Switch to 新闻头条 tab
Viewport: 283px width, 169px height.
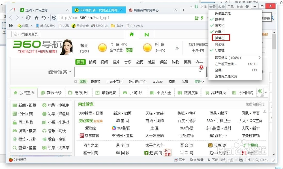coord(51,93)
